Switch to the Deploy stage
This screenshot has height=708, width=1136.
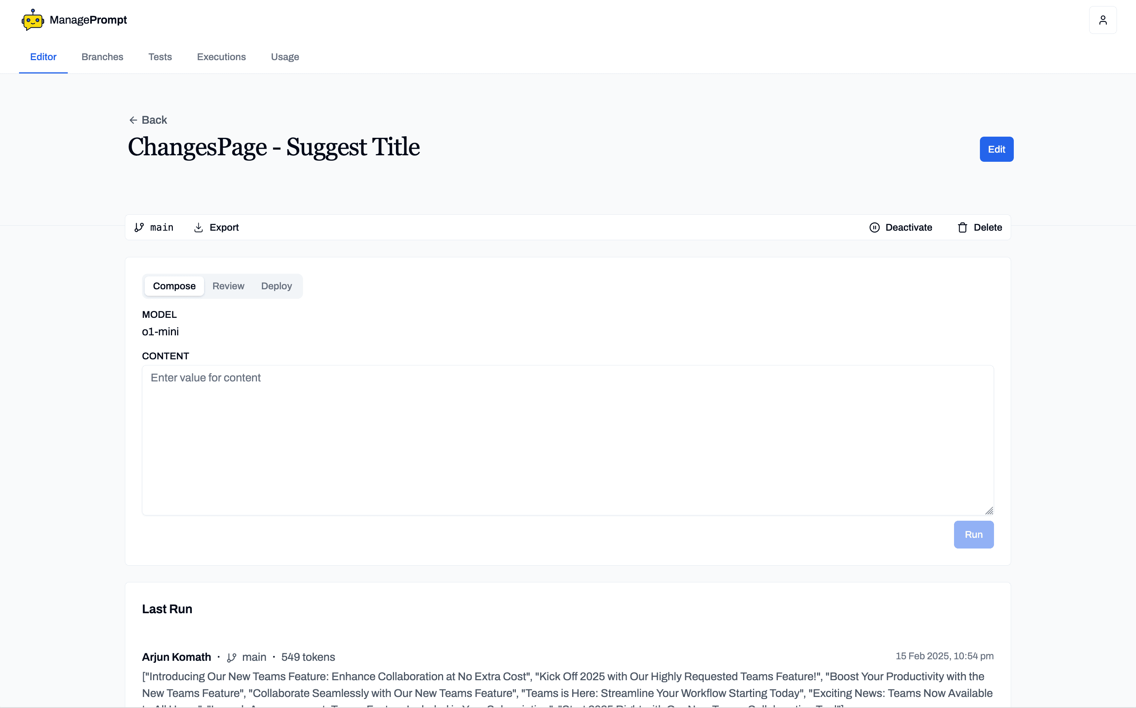(x=276, y=285)
